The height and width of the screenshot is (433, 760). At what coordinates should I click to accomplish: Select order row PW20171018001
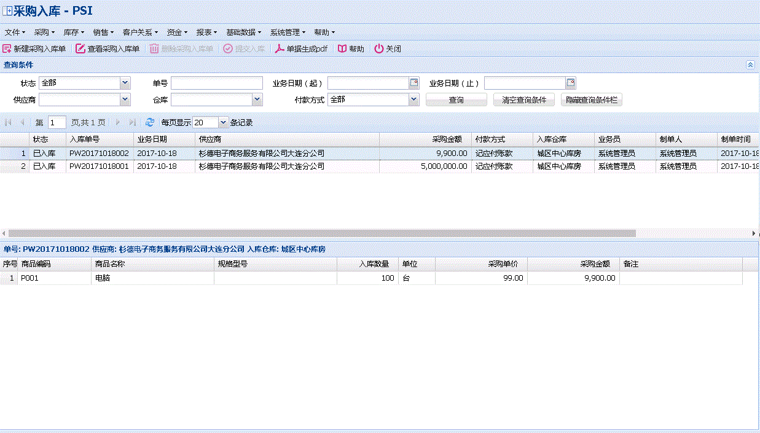[x=380, y=166]
